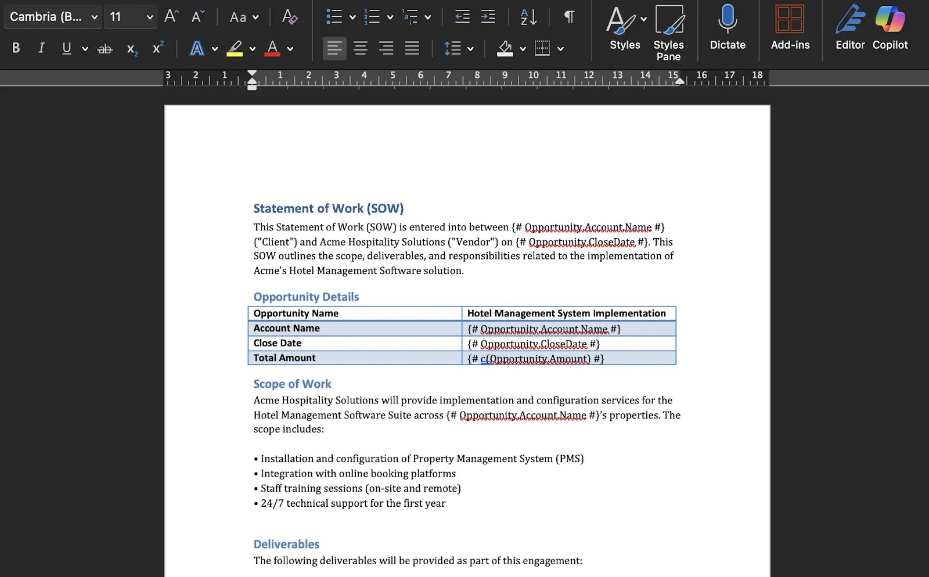The width and height of the screenshot is (929, 577).
Task: Toggle Italic formatting
Action: (41, 48)
